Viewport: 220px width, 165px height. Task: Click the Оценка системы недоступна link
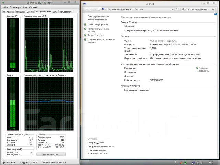[164, 41]
